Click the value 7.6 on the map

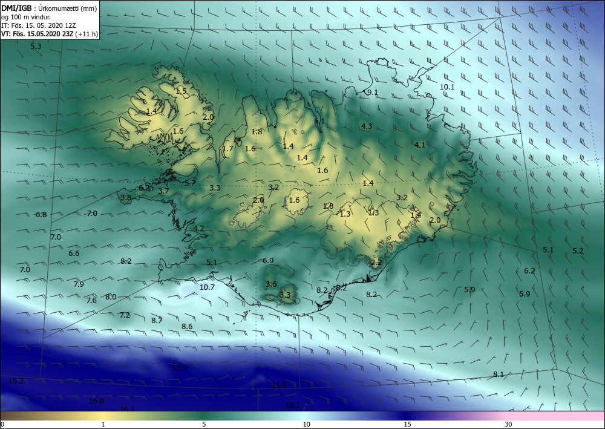(x=91, y=301)
